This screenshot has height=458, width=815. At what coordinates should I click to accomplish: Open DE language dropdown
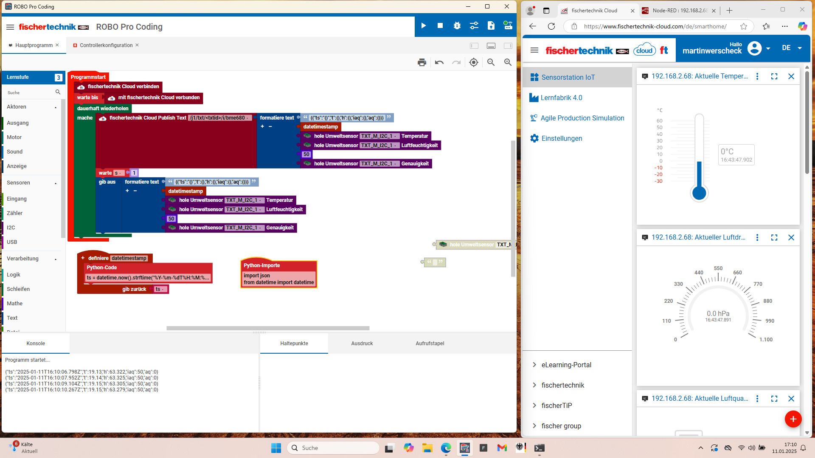pos(792,48)
